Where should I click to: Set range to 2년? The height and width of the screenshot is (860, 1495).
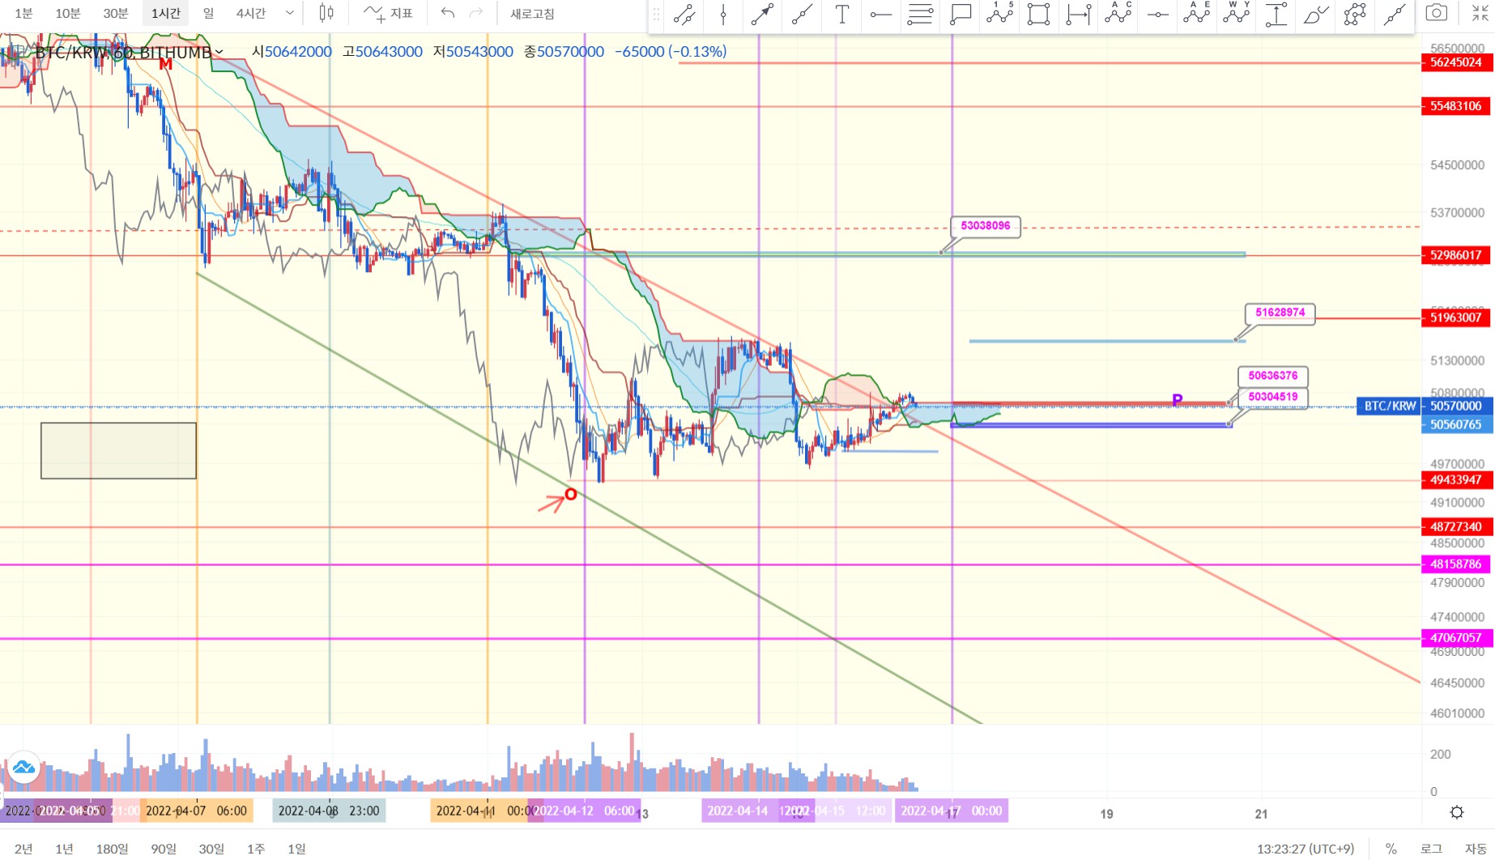click(x=23, y=849)
